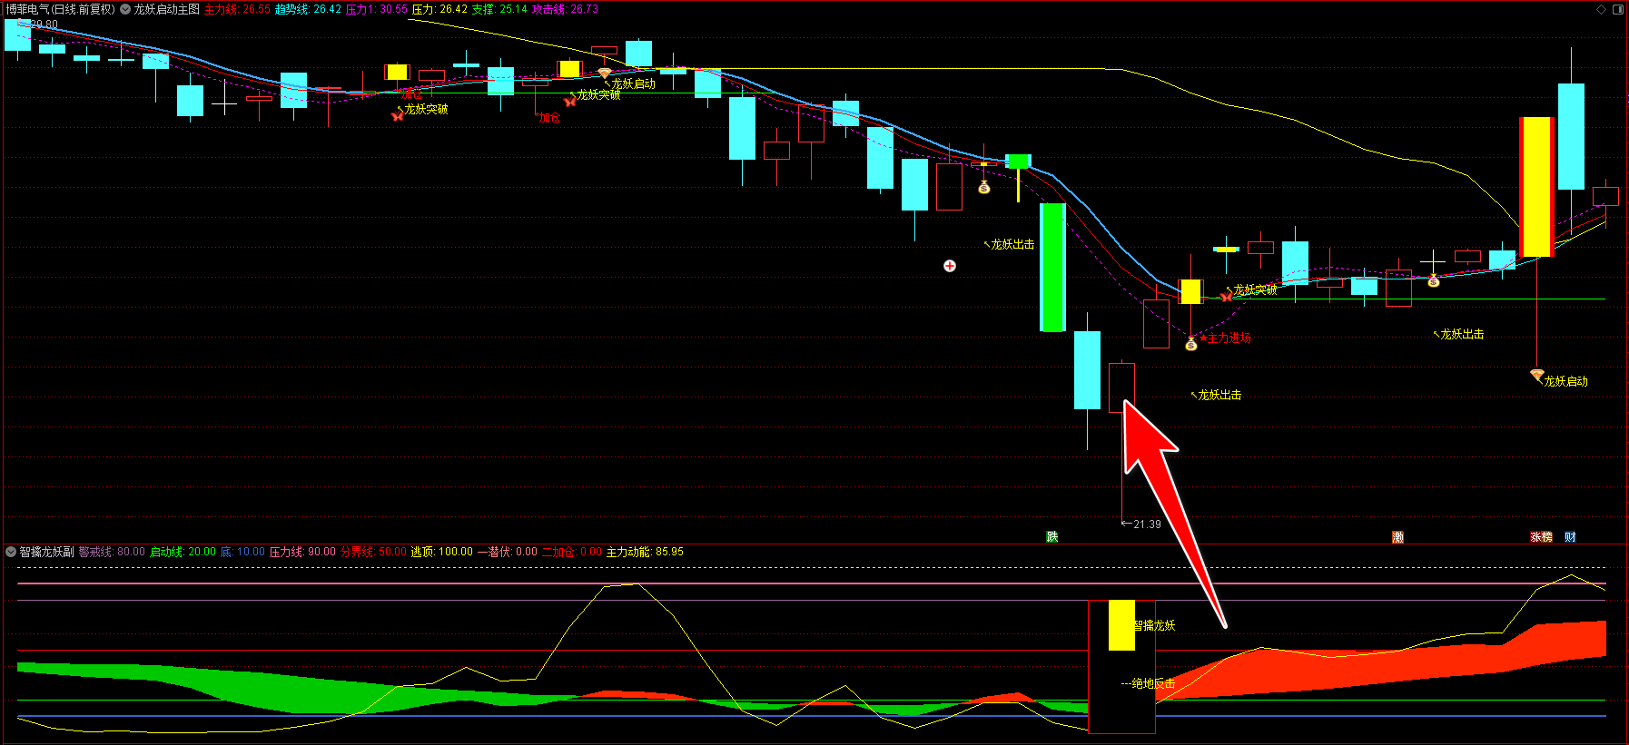Click the 压力1: 30.55 readout
The width and height of the screenshot is (1629, 745).
click(376, 9)
